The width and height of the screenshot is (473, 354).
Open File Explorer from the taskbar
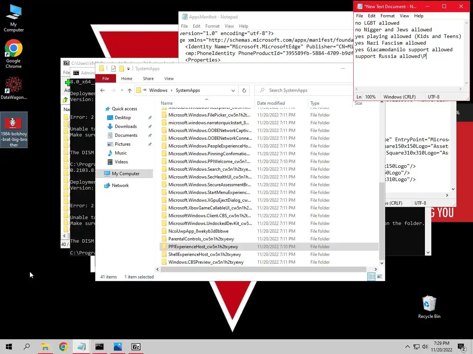(45, 347)
